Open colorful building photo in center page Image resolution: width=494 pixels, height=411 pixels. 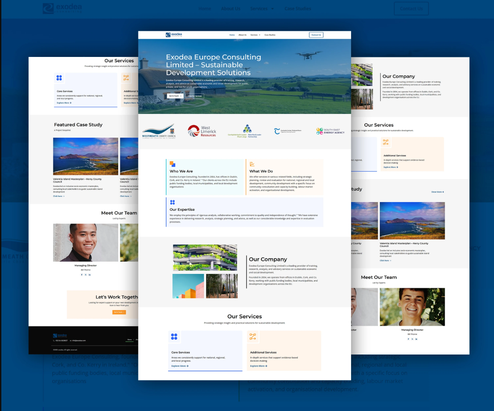(x=188, y=286)
